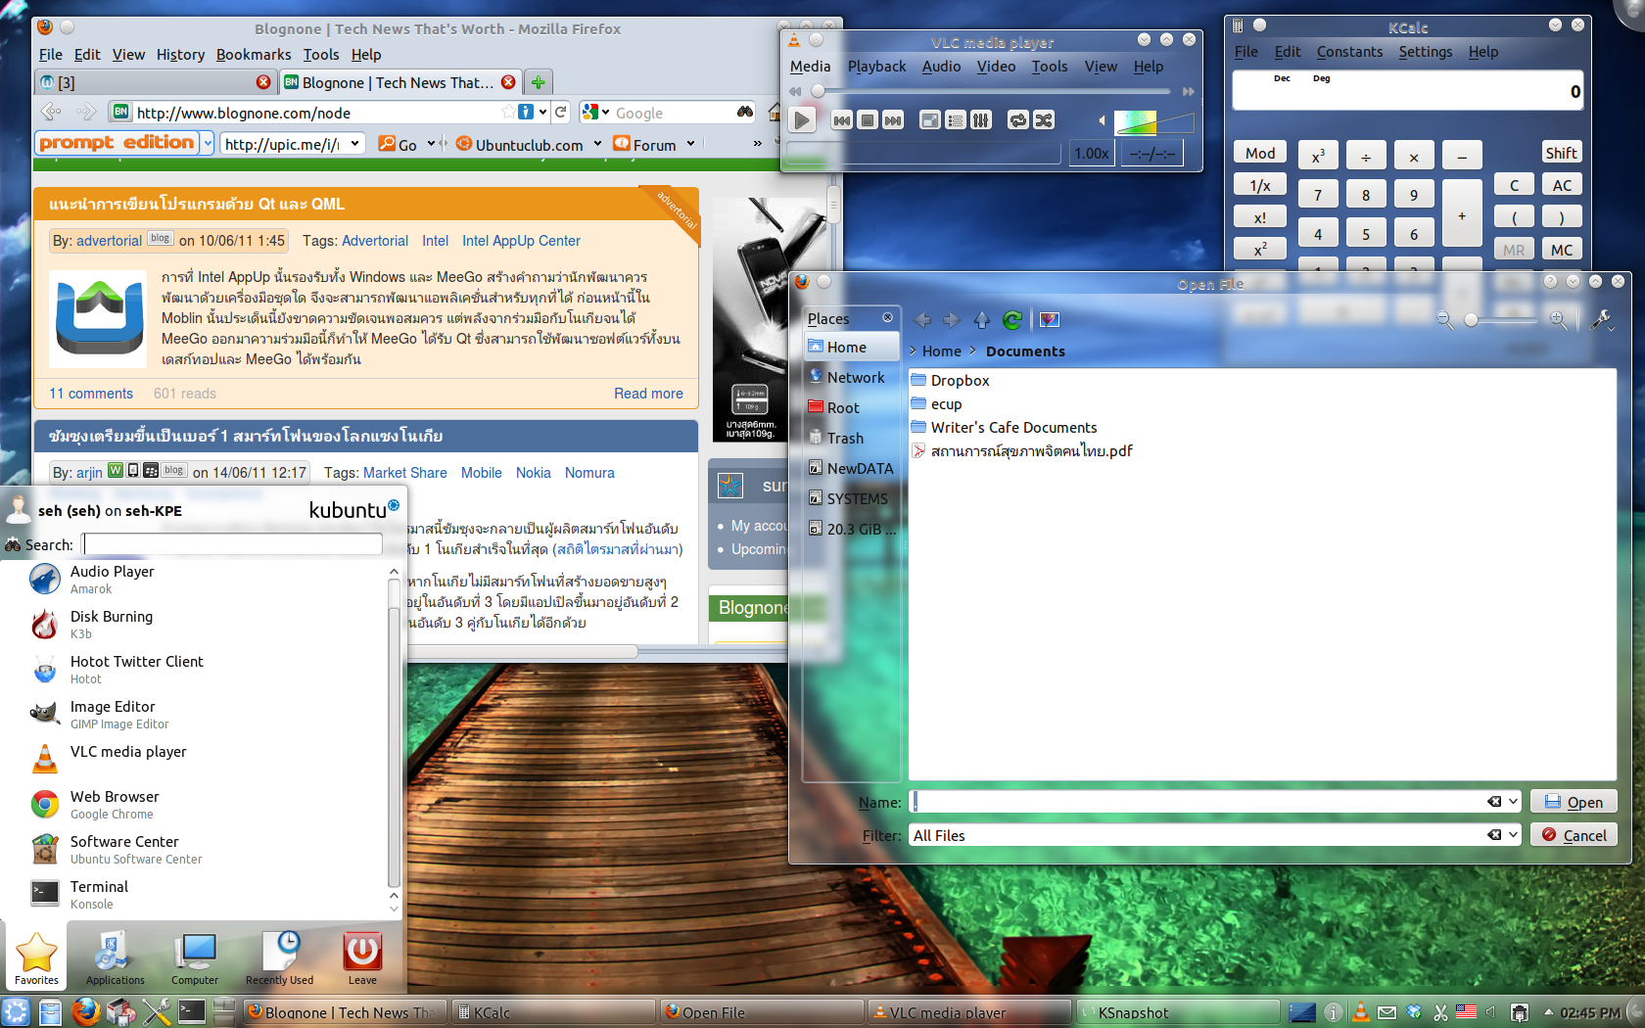Reload the Blognone page in Firefox

click(561, 113)
